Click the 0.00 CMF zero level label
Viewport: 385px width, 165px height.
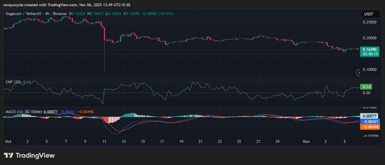click(366, 92)
